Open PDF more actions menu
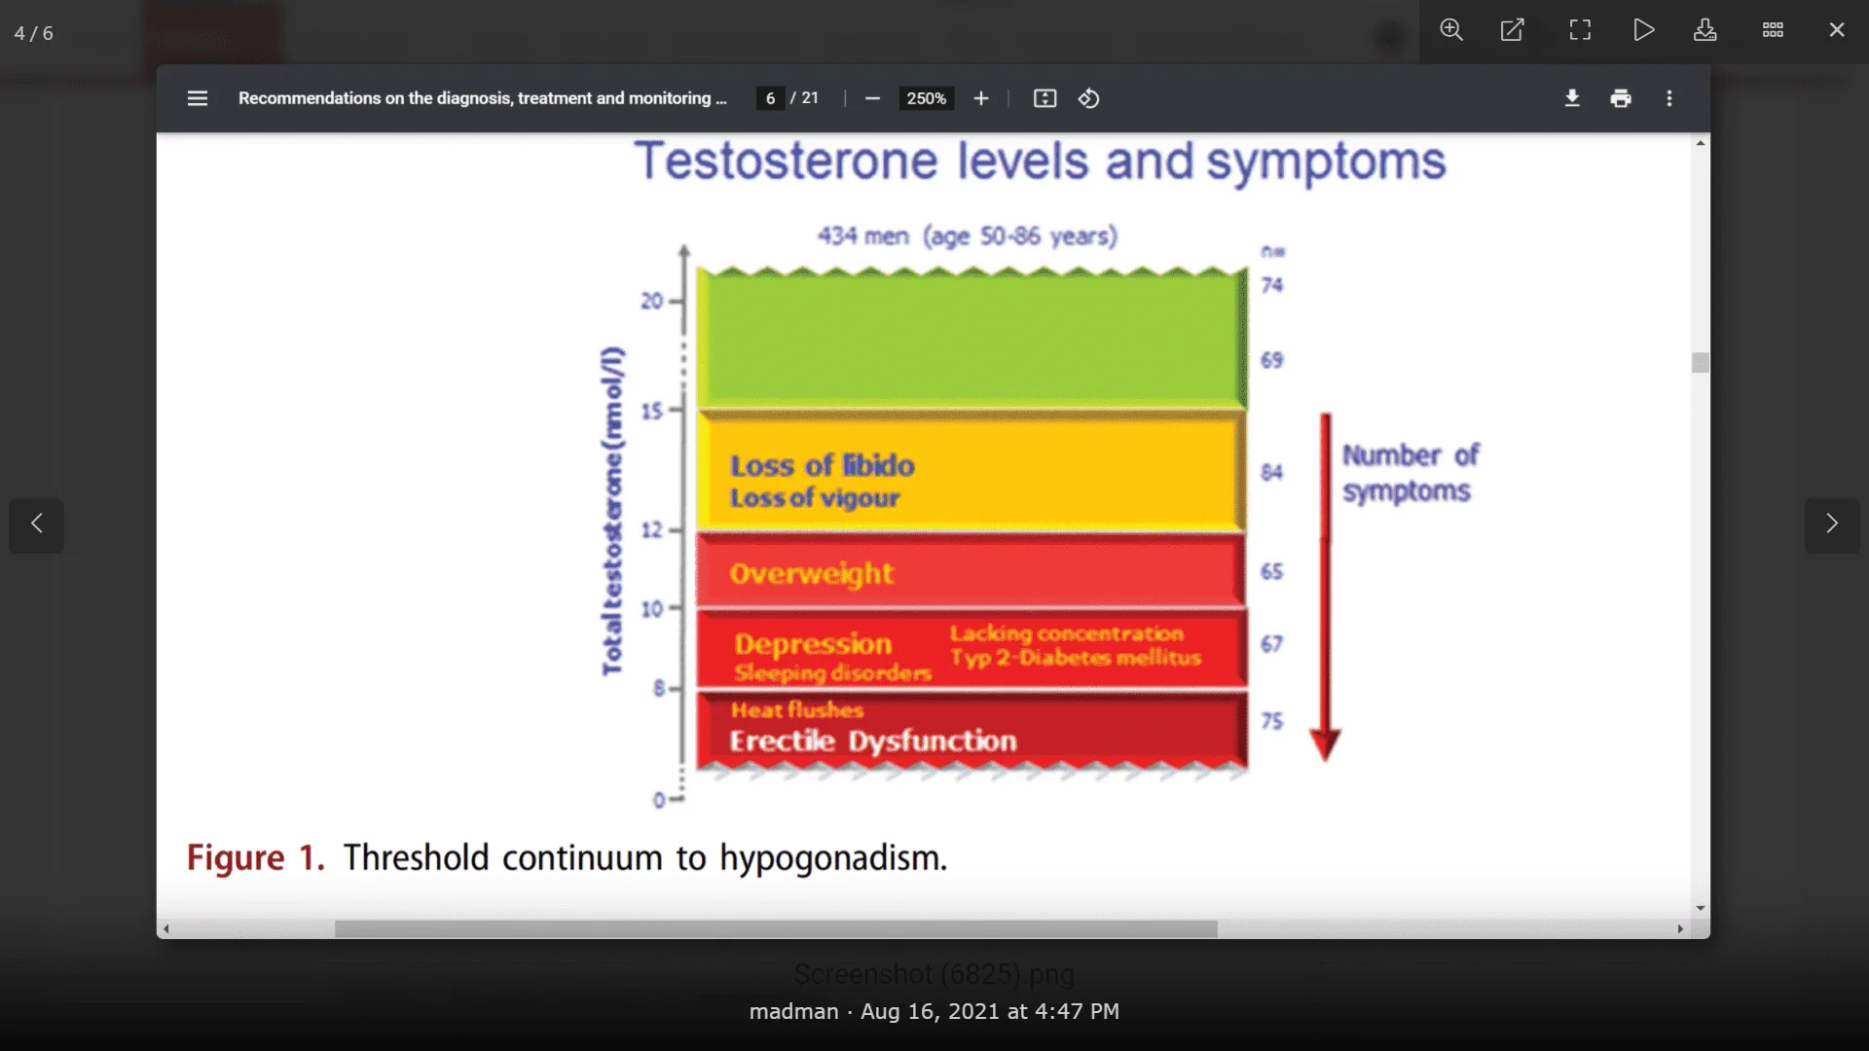 [x=1669, y=98]
